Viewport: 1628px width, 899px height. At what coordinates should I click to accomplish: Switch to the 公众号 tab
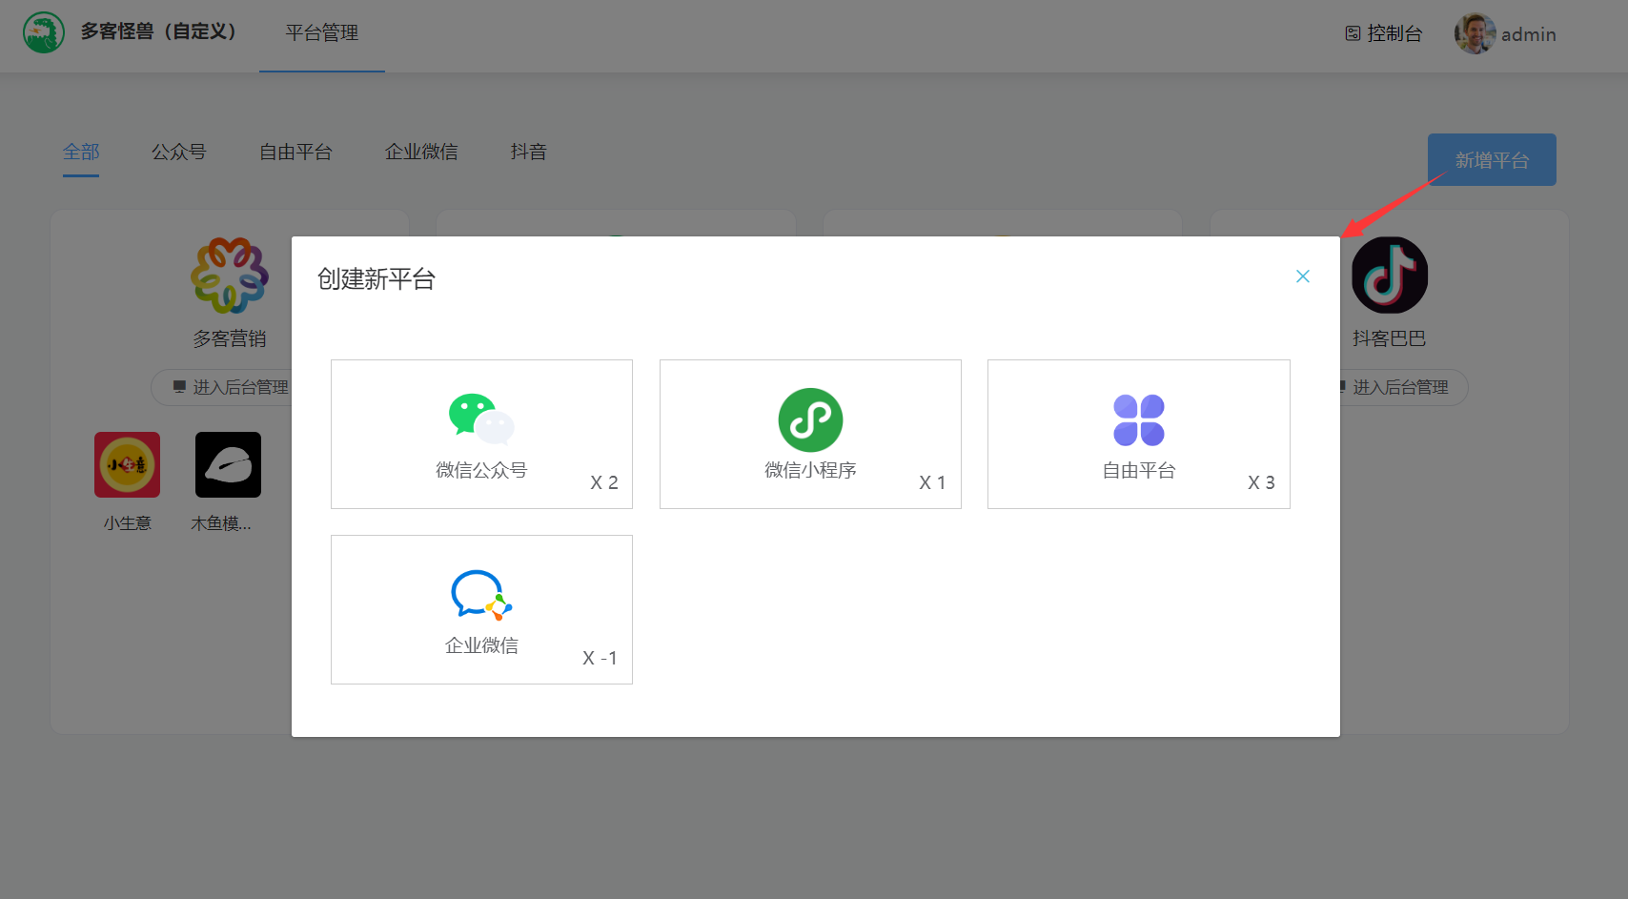point(179,152)
